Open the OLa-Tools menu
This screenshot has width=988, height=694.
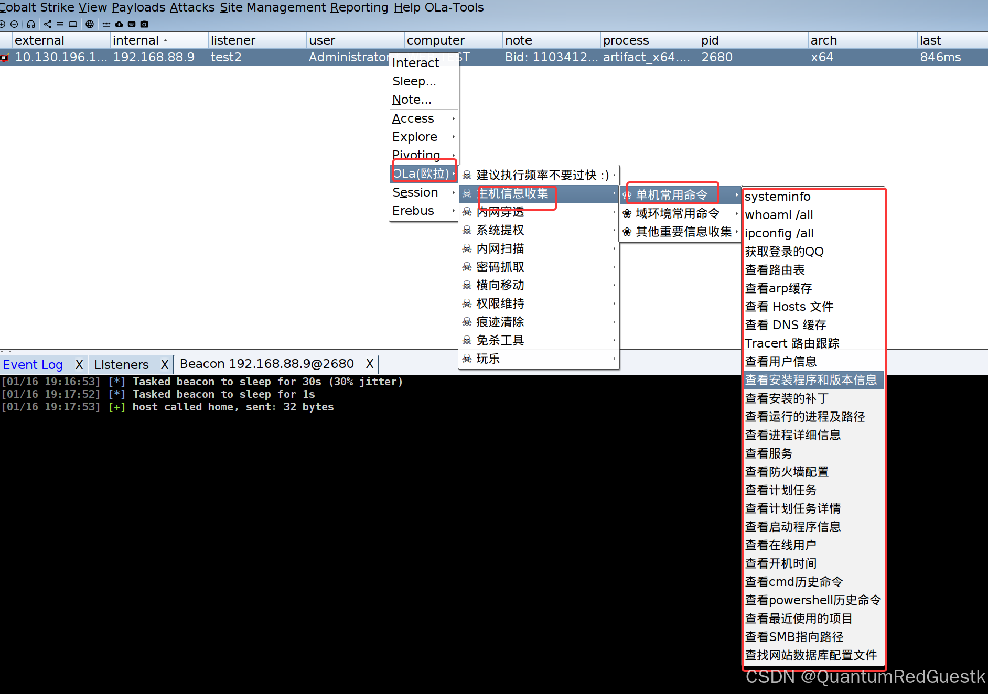[454, 7]
